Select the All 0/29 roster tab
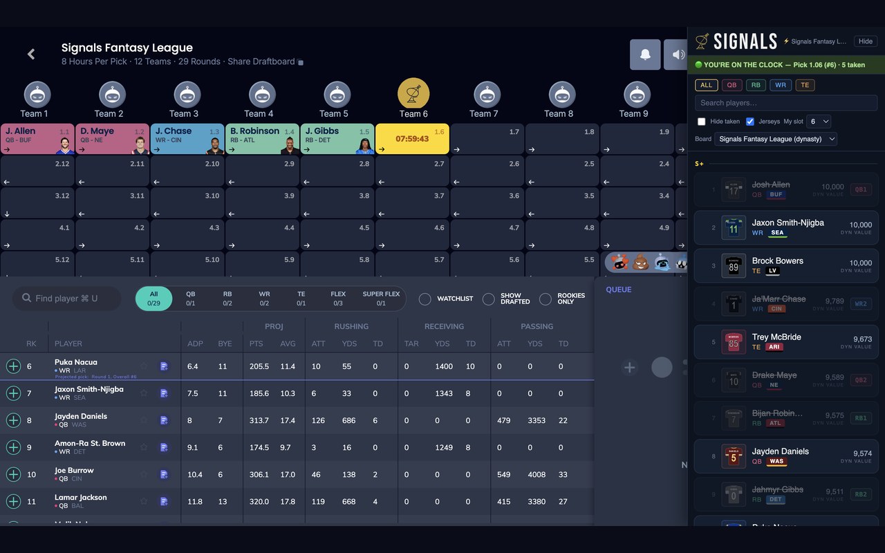This screenshot has height=553, width=885. [x=153, y=299]
